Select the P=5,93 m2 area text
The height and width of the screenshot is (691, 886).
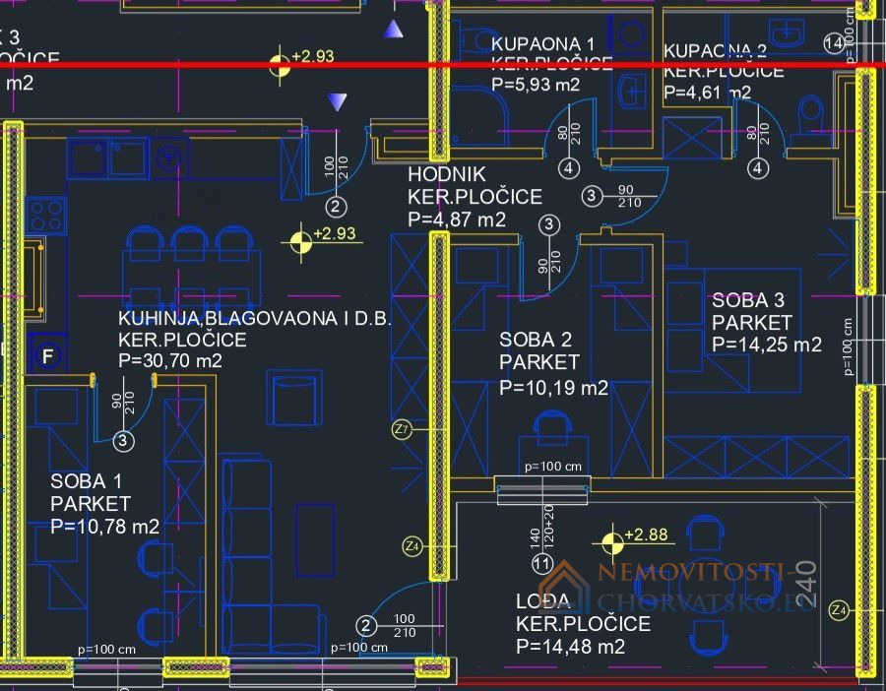pyautogui.click(x=536, y=85)
